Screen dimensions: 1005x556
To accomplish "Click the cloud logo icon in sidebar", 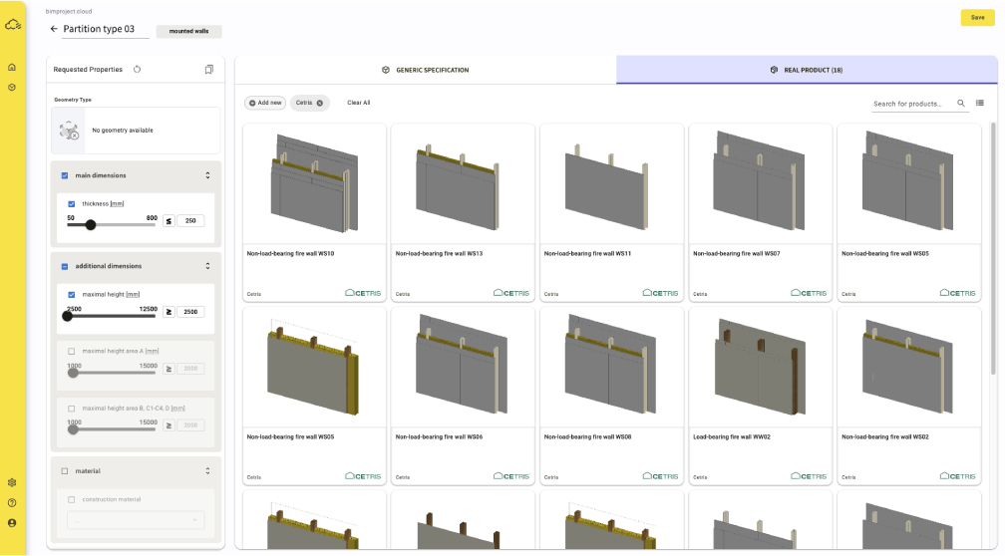I will (x=13, y=25).
